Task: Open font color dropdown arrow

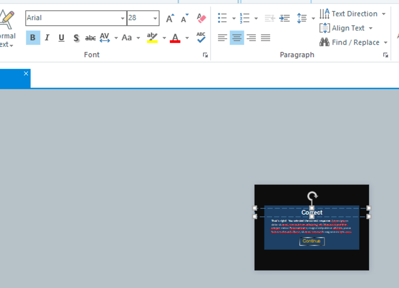Action: (x=187, y=38)
